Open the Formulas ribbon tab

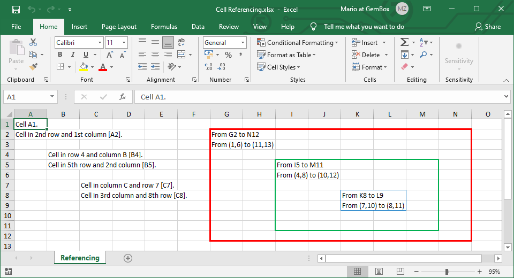(x=164, y=27)
